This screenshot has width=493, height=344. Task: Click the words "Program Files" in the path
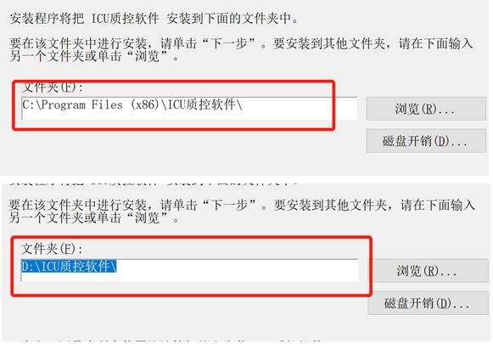[x=82, y=104]
